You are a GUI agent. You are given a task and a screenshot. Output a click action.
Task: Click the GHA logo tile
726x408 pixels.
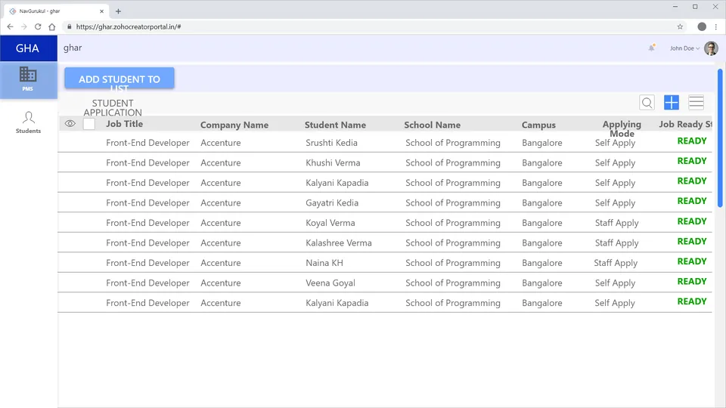29,48
